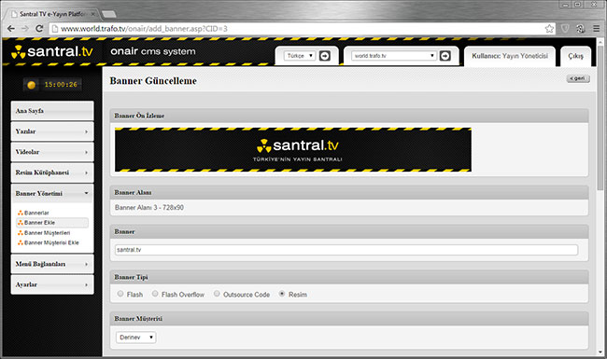Expand the Menü Bağlantıları menu

52,264
